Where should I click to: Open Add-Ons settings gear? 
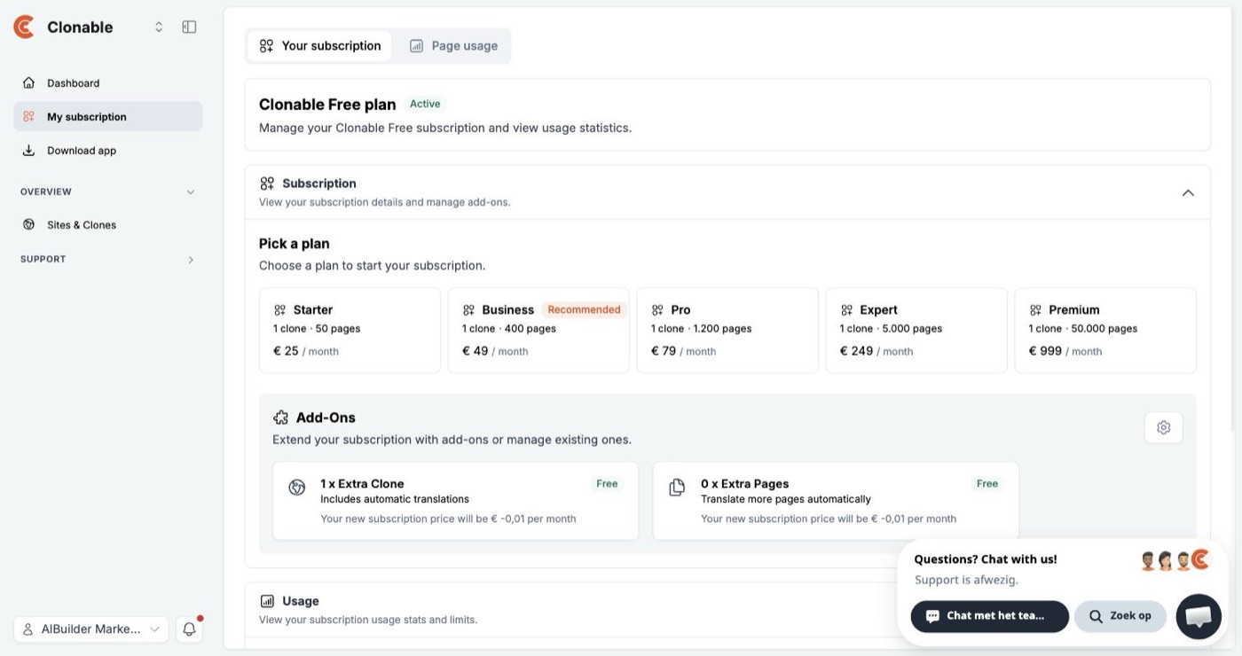pos(1163,427)
